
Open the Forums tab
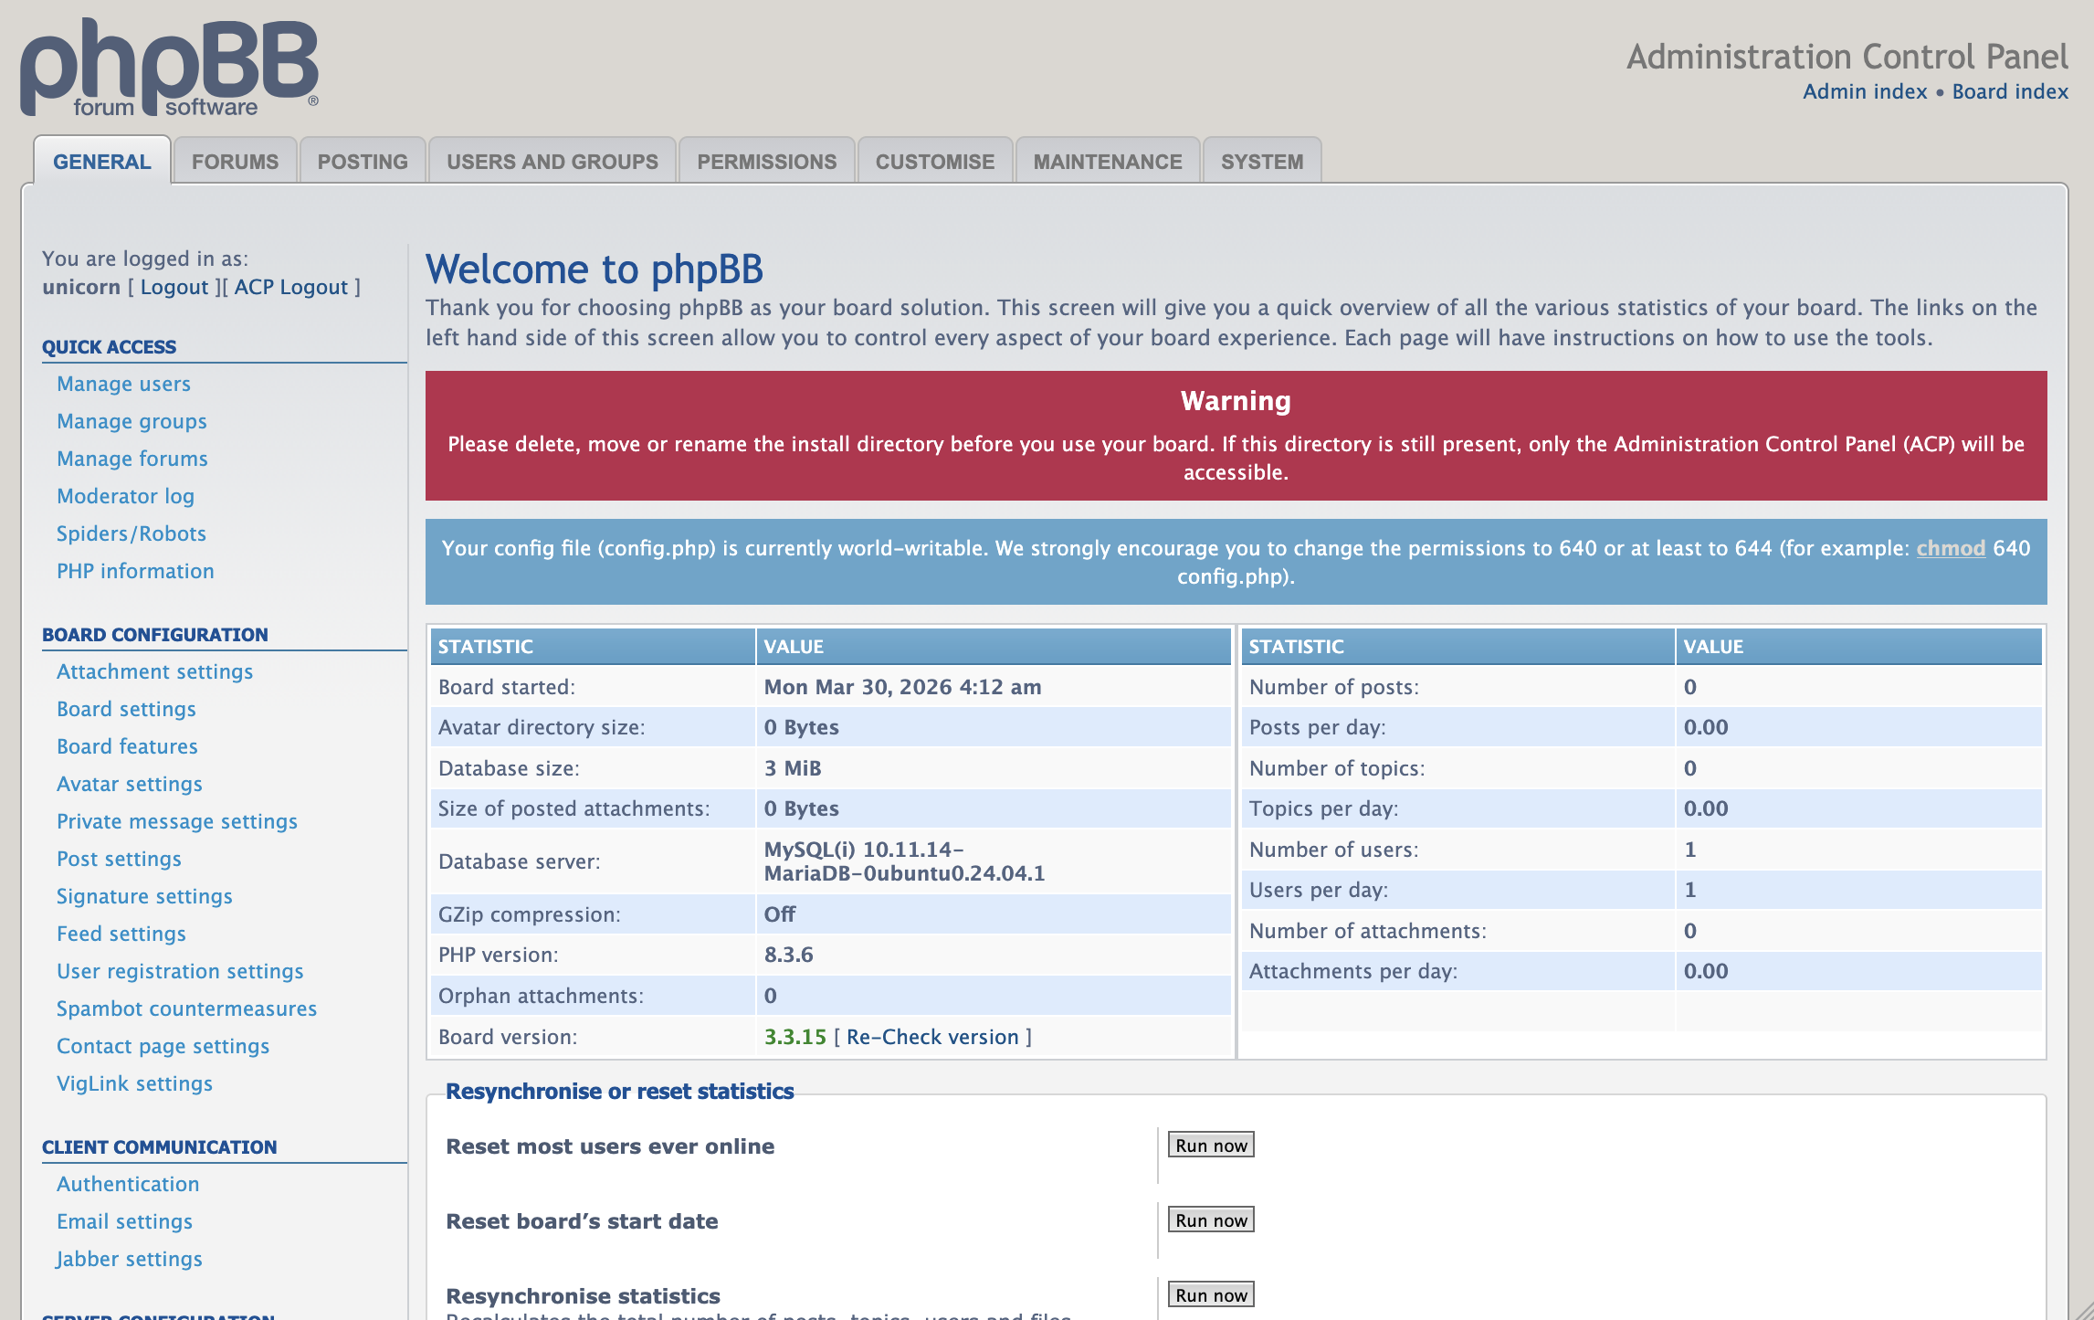235,162
